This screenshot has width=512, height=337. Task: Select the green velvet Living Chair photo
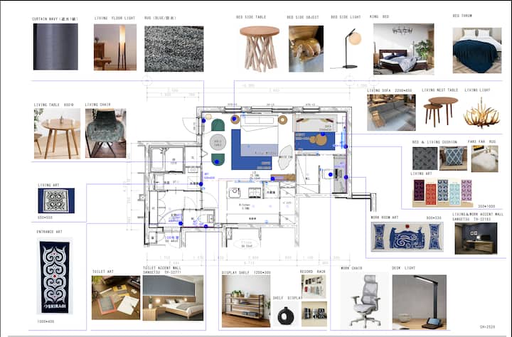coord(105,133)
